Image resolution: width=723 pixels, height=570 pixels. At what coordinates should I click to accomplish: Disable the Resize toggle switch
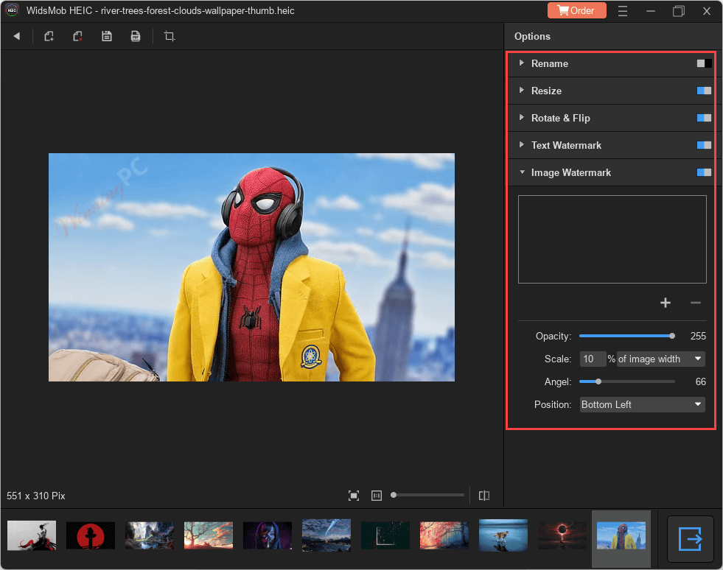704,91
